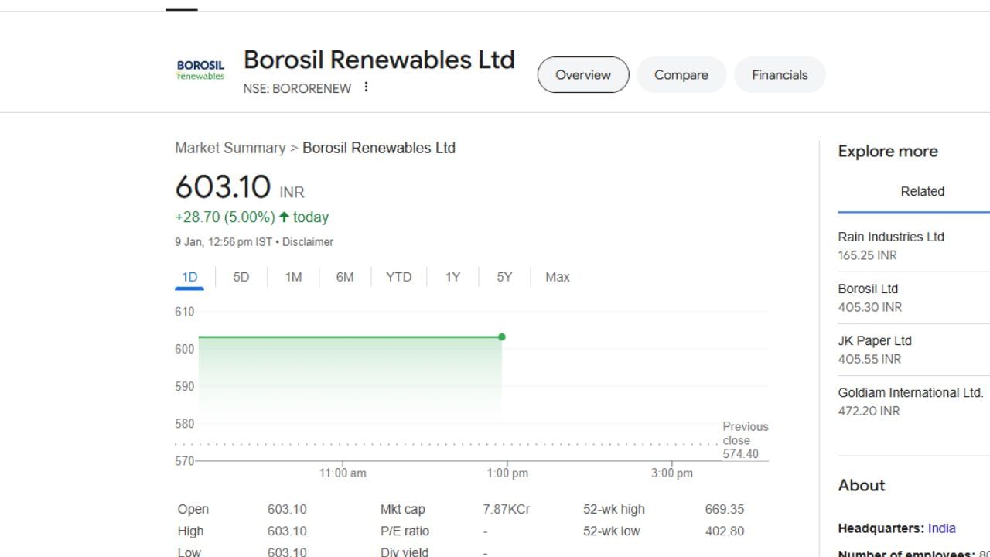Image resolution: width=990 pixels, height=557 pixels.
Task: Switch chart to 5D range
Action: 241,277
